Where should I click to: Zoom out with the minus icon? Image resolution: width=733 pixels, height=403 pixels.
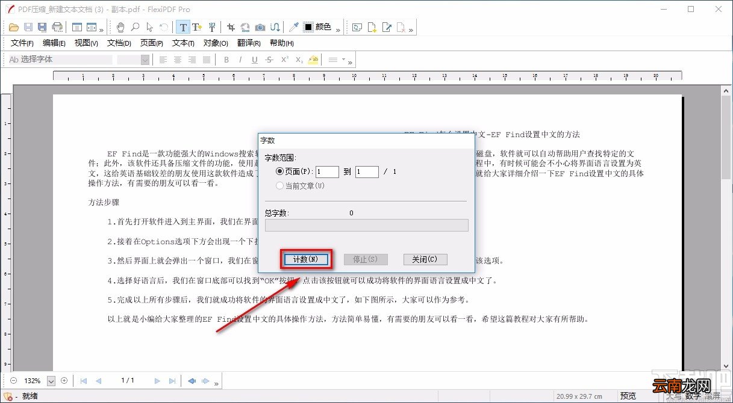(x=13, y=381)
